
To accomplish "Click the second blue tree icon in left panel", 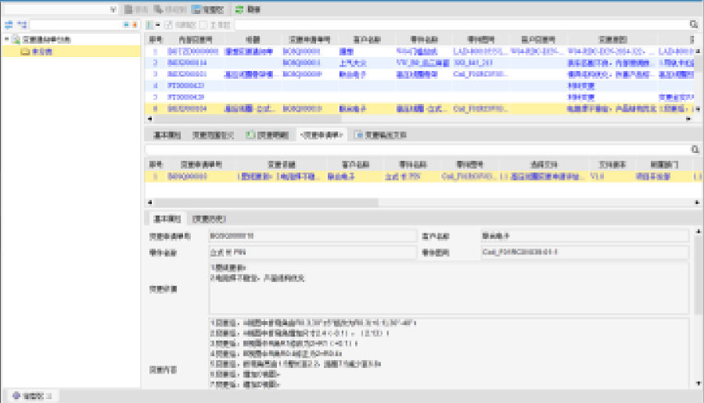I will click(x=22, y=25).
